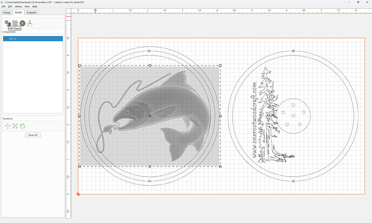
Task: Switch to the Toolpaths tab
Action: [32, 12]
